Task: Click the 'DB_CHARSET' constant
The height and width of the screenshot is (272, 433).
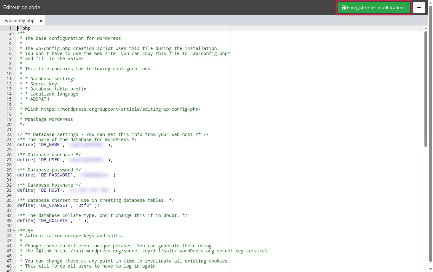Action: [x=54, y=205]
